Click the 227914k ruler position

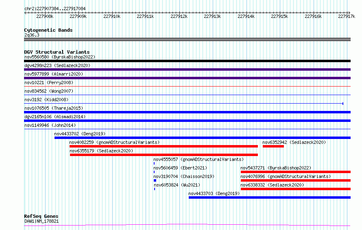pos(246,16)
